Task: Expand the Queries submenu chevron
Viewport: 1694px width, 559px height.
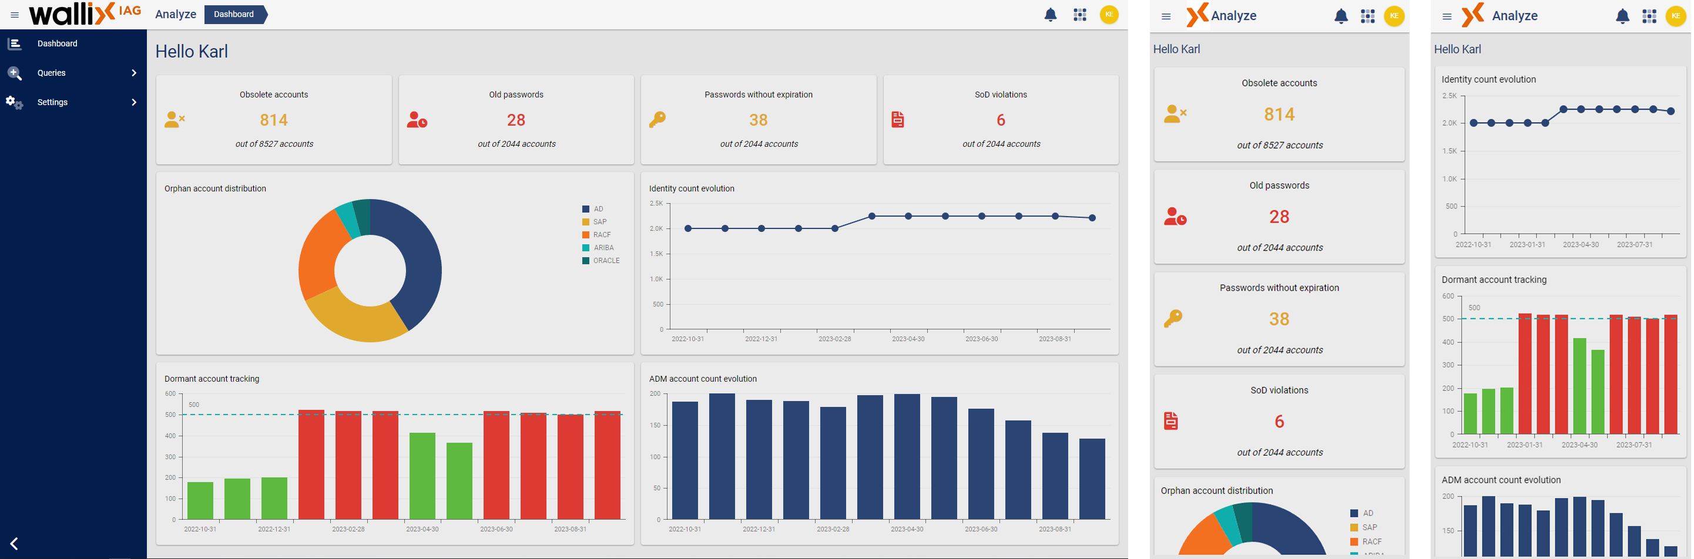Action: [134, 73]
